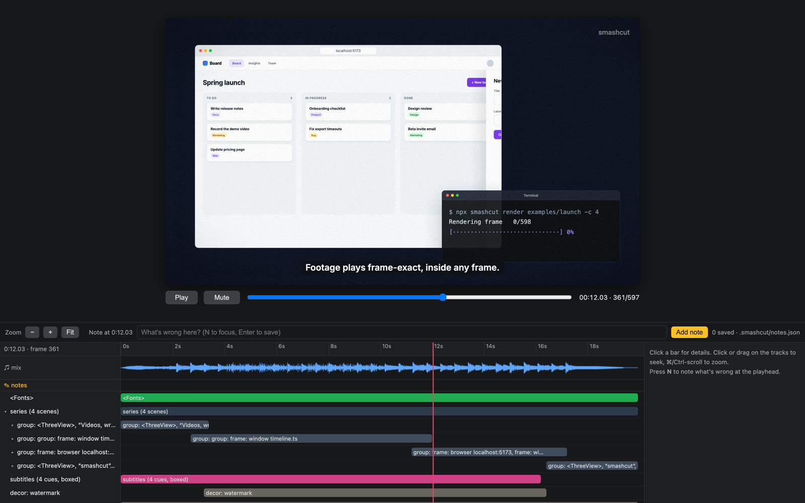Zoom in the timeline with plus button
This screenshot has width=805, height=503.
point(50,332)
